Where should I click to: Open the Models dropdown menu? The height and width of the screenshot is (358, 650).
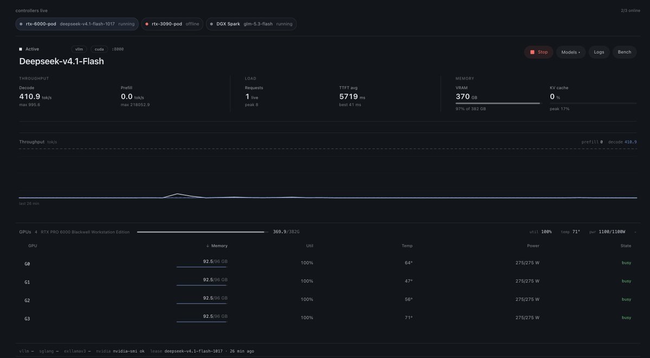tap(570, 52)
